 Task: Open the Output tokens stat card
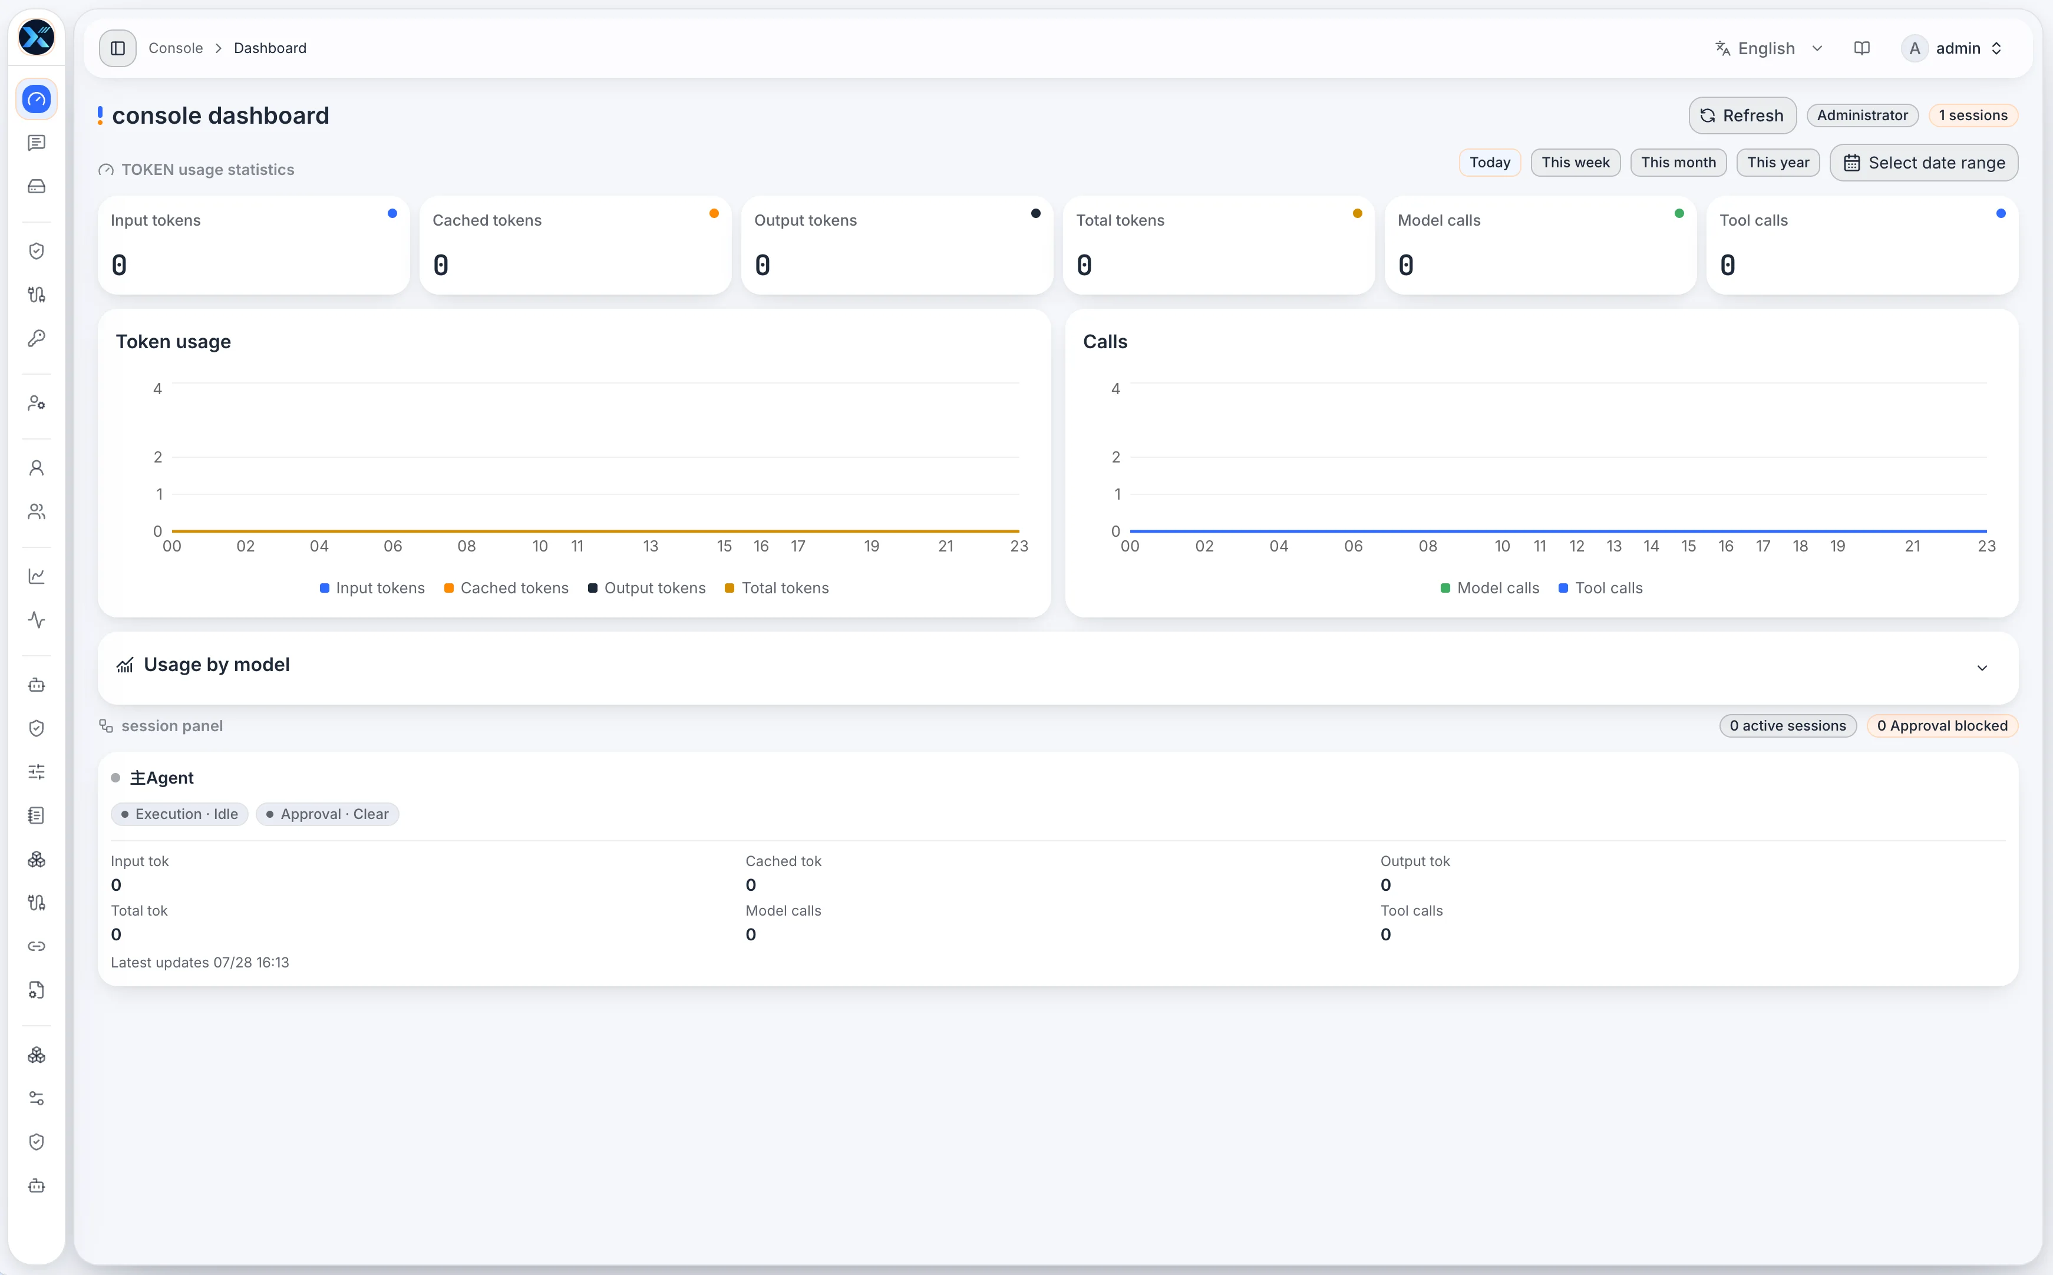point(897,245)
